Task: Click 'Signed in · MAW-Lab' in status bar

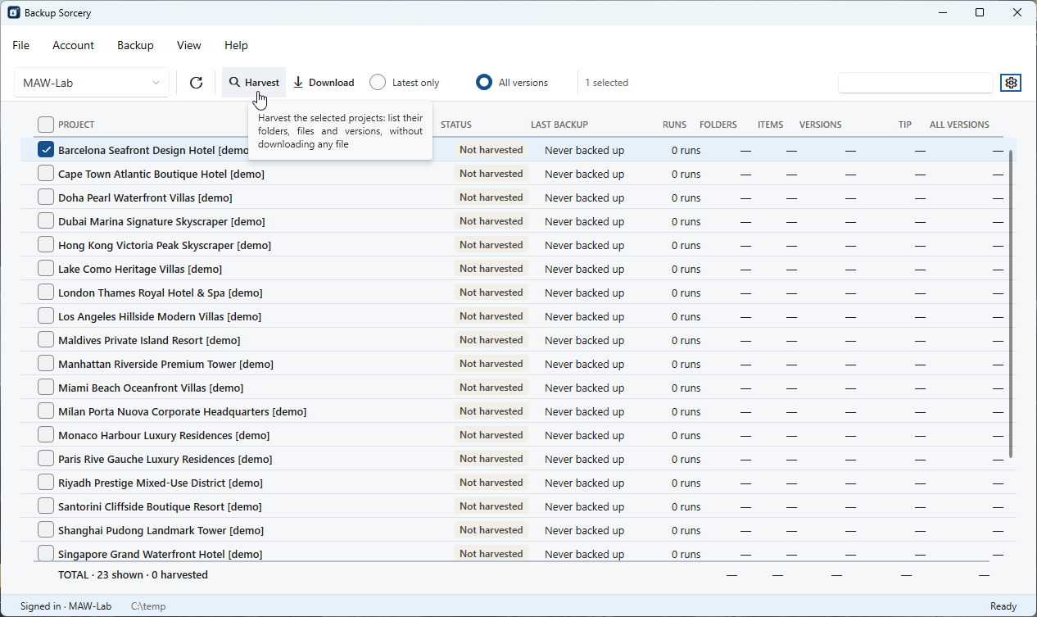Action: pos(66,606)
